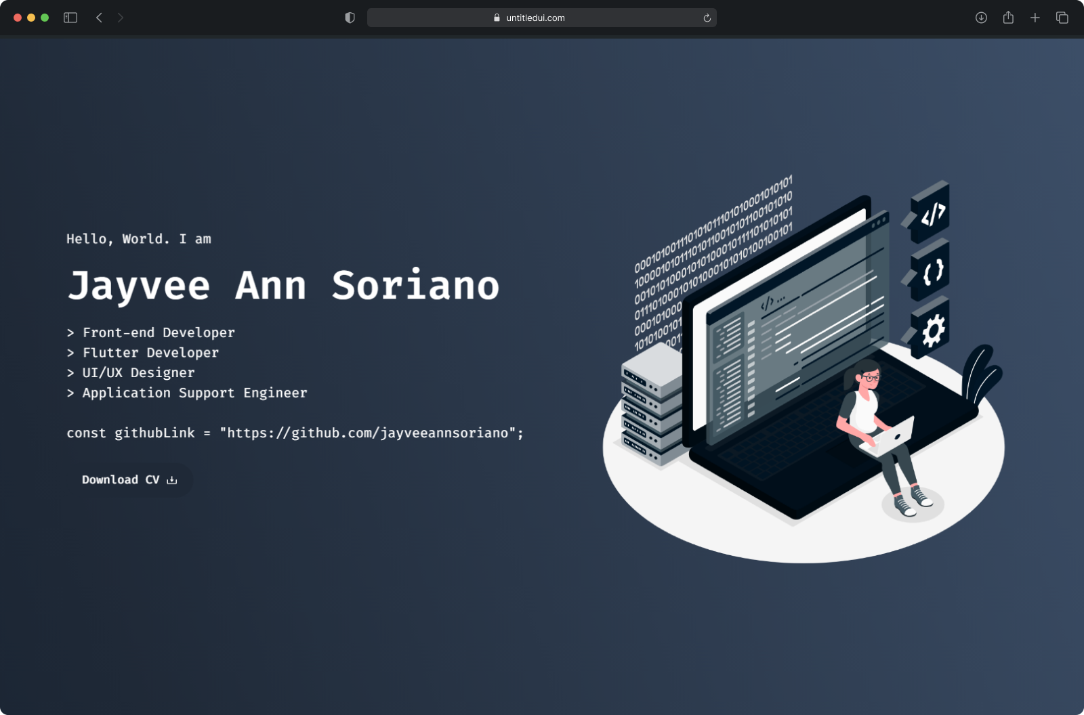Open the Share menu in the toolbar

[x=1008, y=18]
